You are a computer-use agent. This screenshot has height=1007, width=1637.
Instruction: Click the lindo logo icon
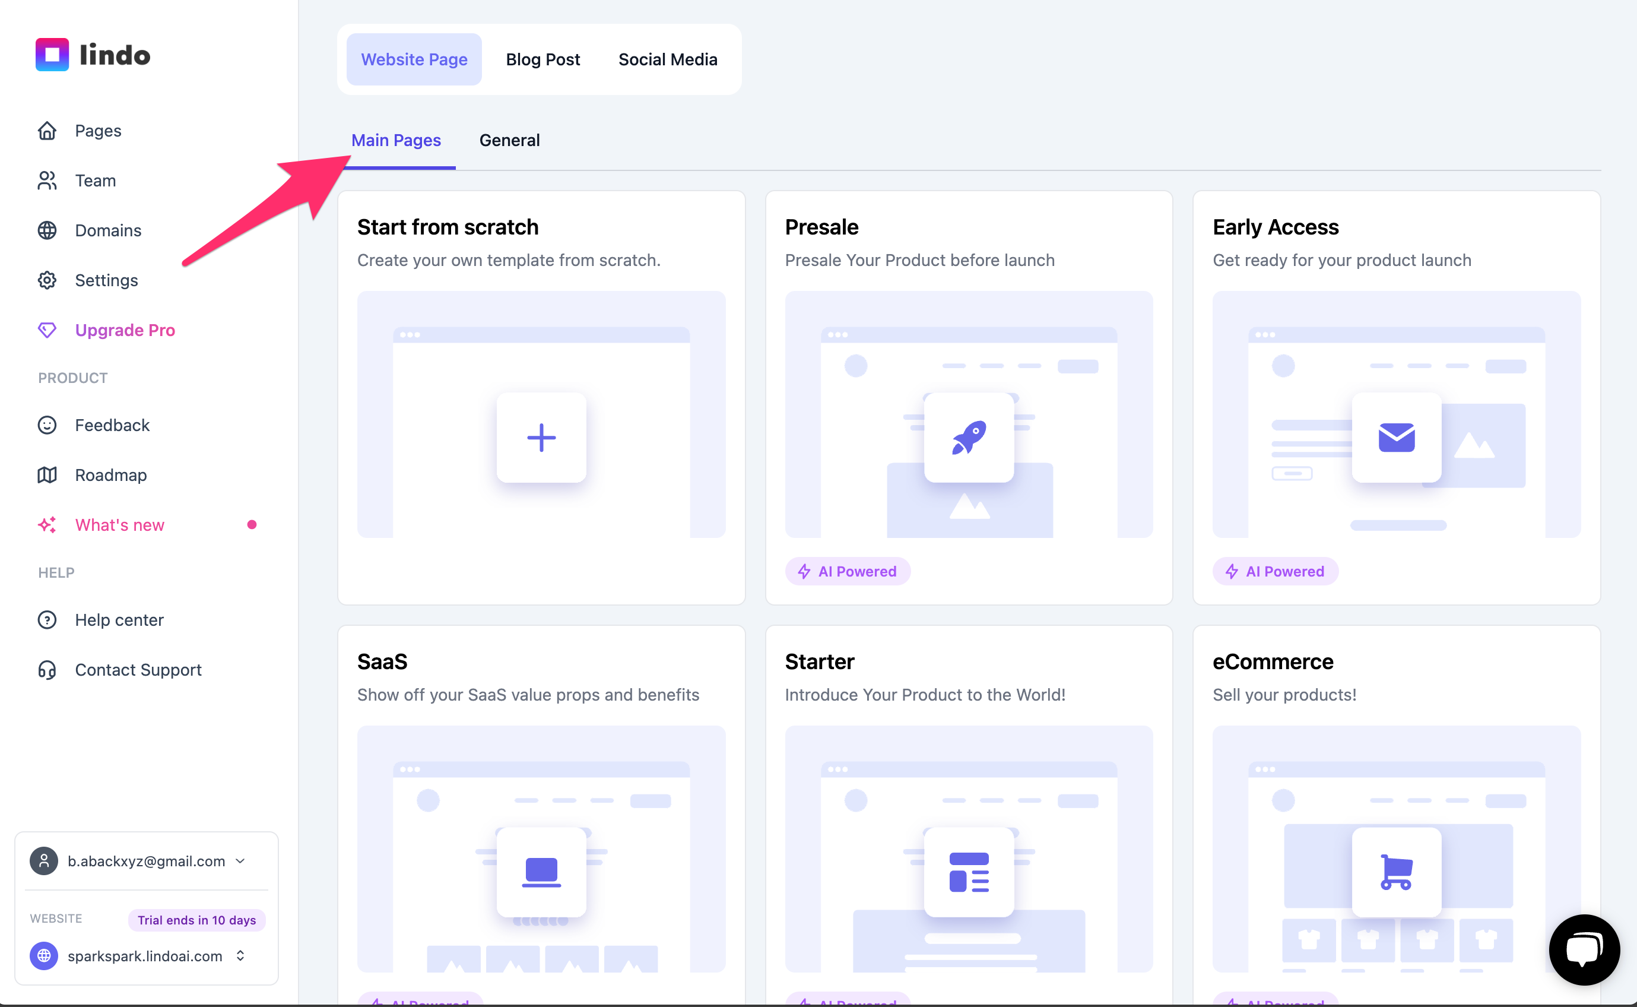[52, 55]
